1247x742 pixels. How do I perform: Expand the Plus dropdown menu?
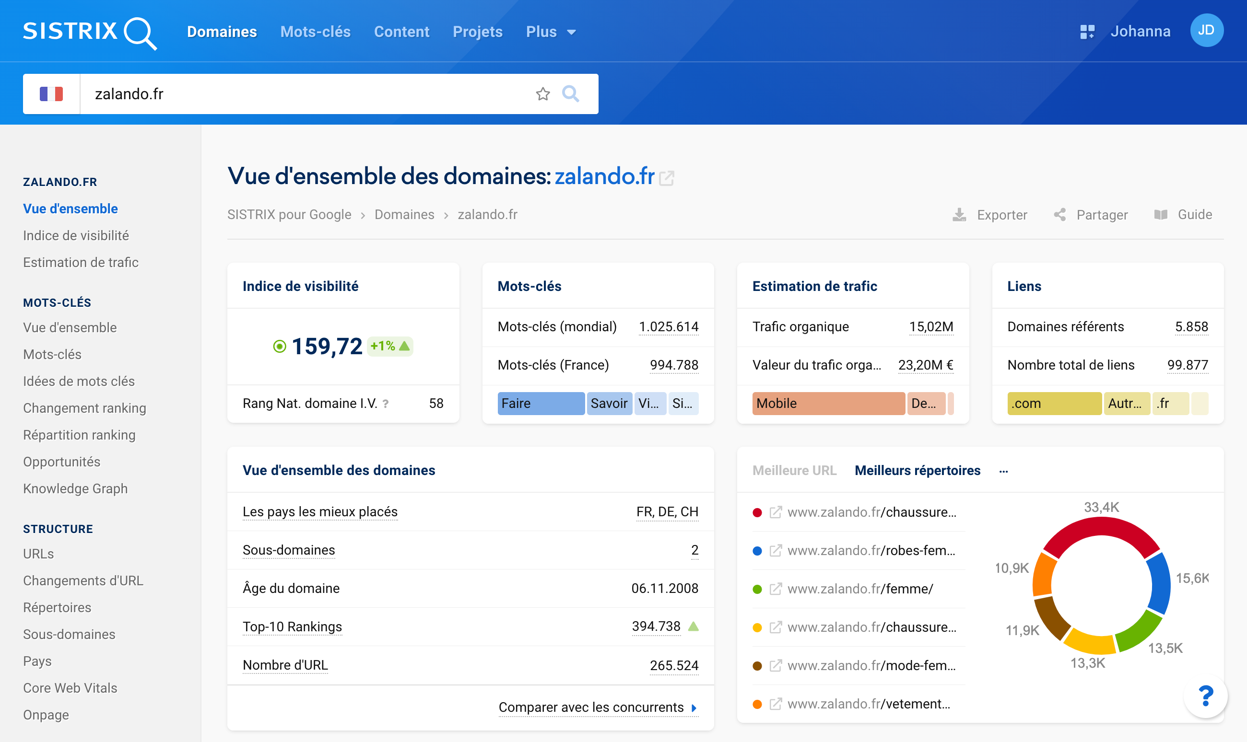click(551, 32)
